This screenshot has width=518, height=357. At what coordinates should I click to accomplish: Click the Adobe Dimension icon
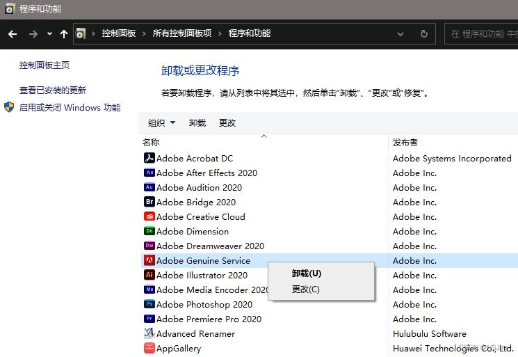pyautogui.click(x=149, y=231)
